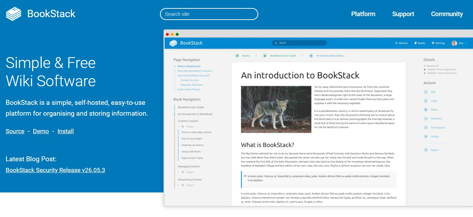This screenshot has height=217, width=473.
Task: Click the blockquote beginning 'In enim justo, rhoncus'
Action: (319, 179)
